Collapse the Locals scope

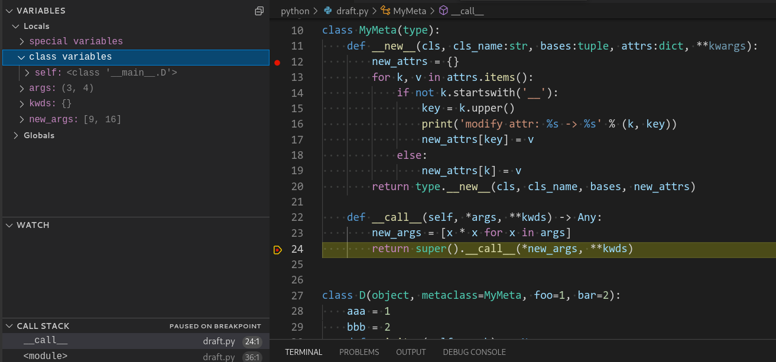tap(15, 27)
